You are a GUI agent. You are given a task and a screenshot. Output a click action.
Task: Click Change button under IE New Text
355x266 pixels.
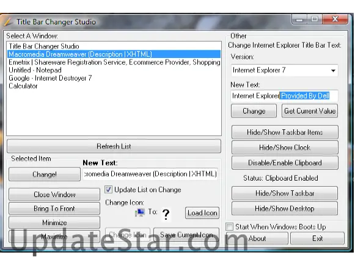tap(254, 111)
